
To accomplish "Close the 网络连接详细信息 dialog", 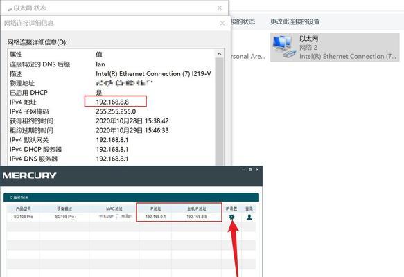I will click(x=222, y=23).
